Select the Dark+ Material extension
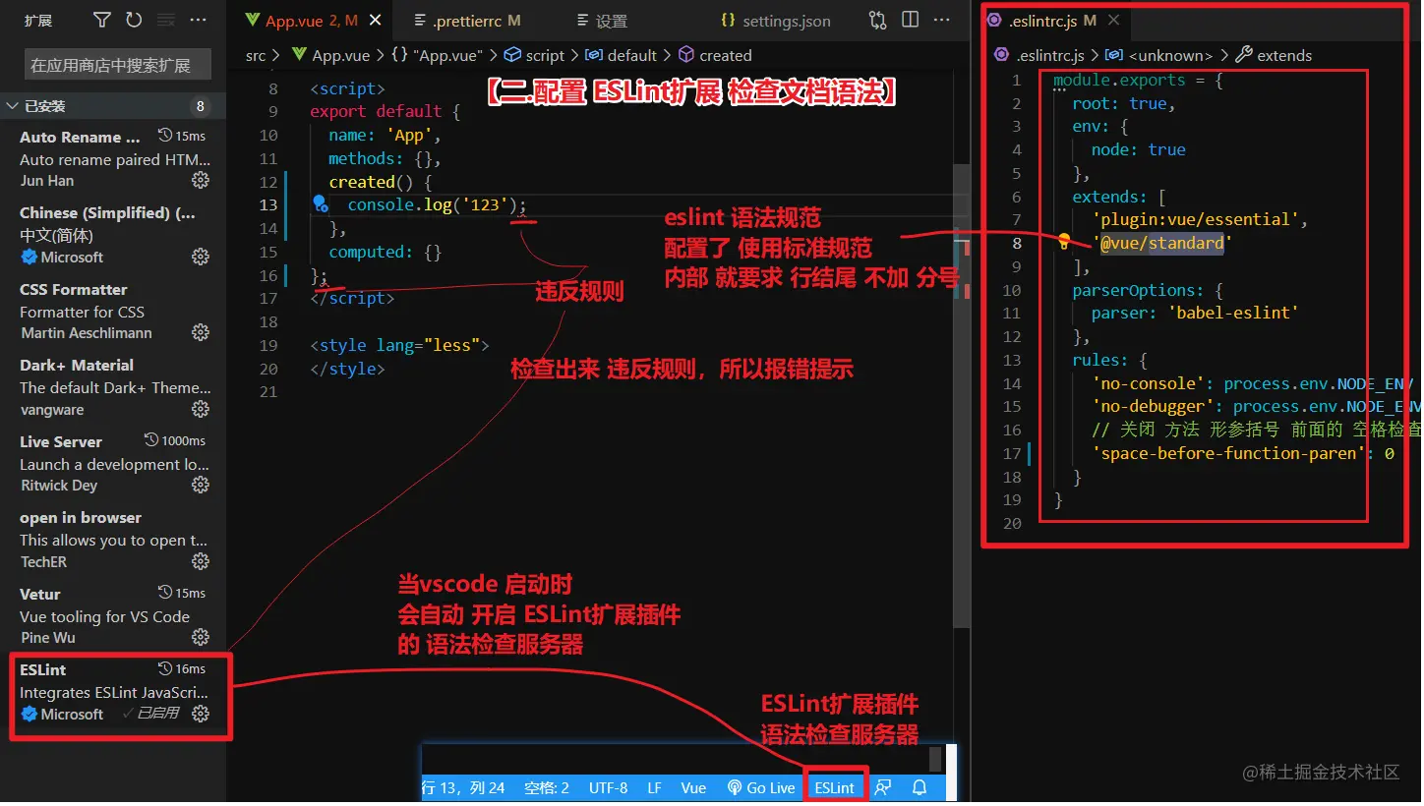 113,386
